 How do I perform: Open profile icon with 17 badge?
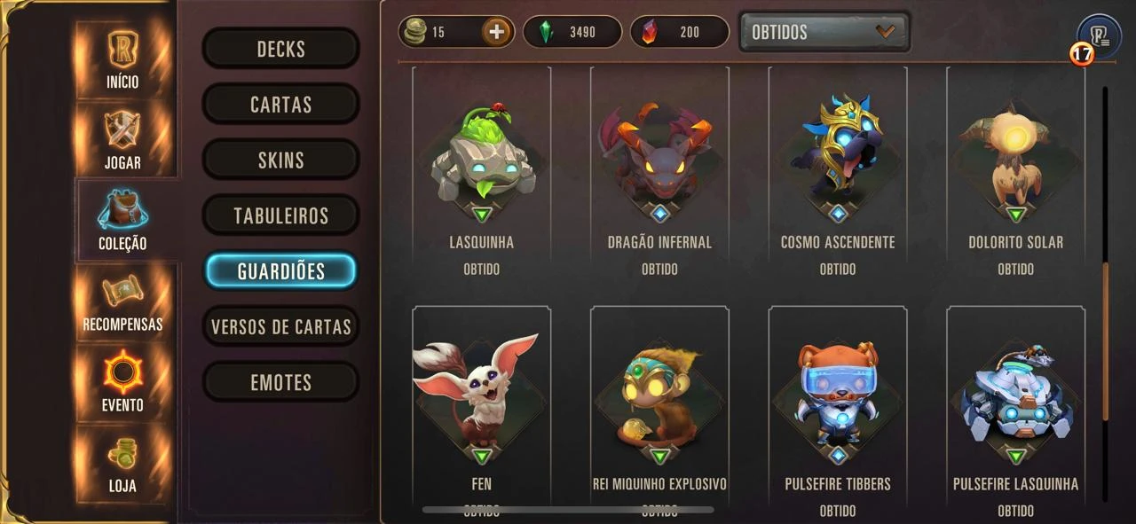pos(1098,37)
